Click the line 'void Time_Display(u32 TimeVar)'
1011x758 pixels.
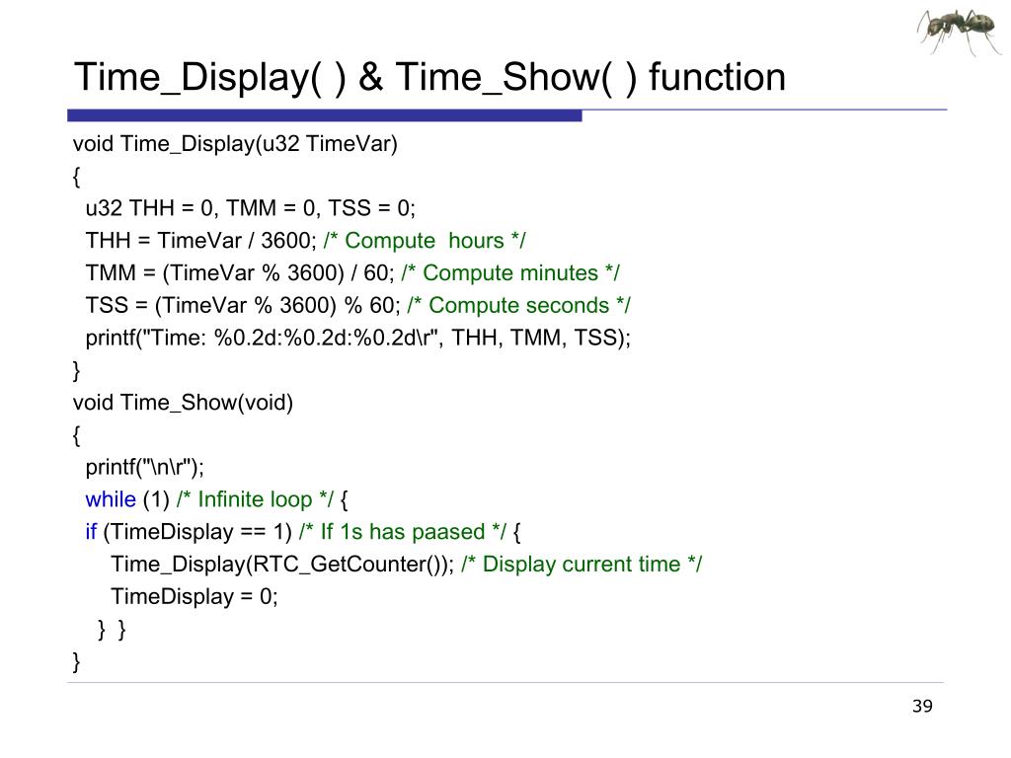(235, 144)
